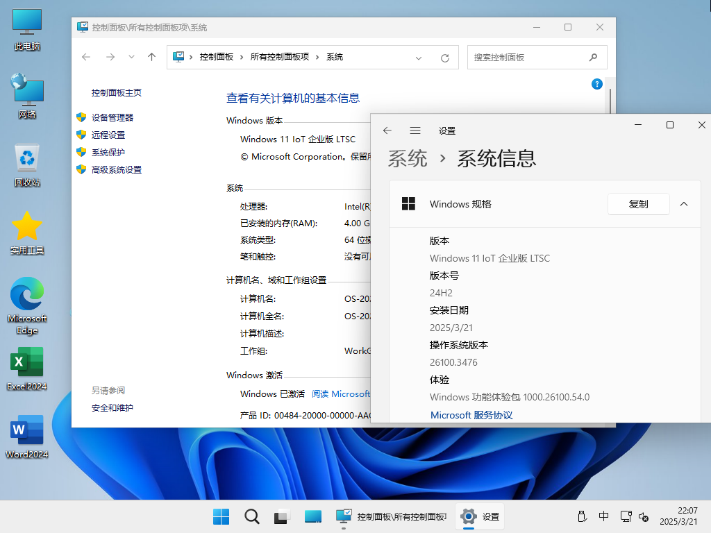Go back in Control Panel window
The image size is (711, 533).
(86, 57)
